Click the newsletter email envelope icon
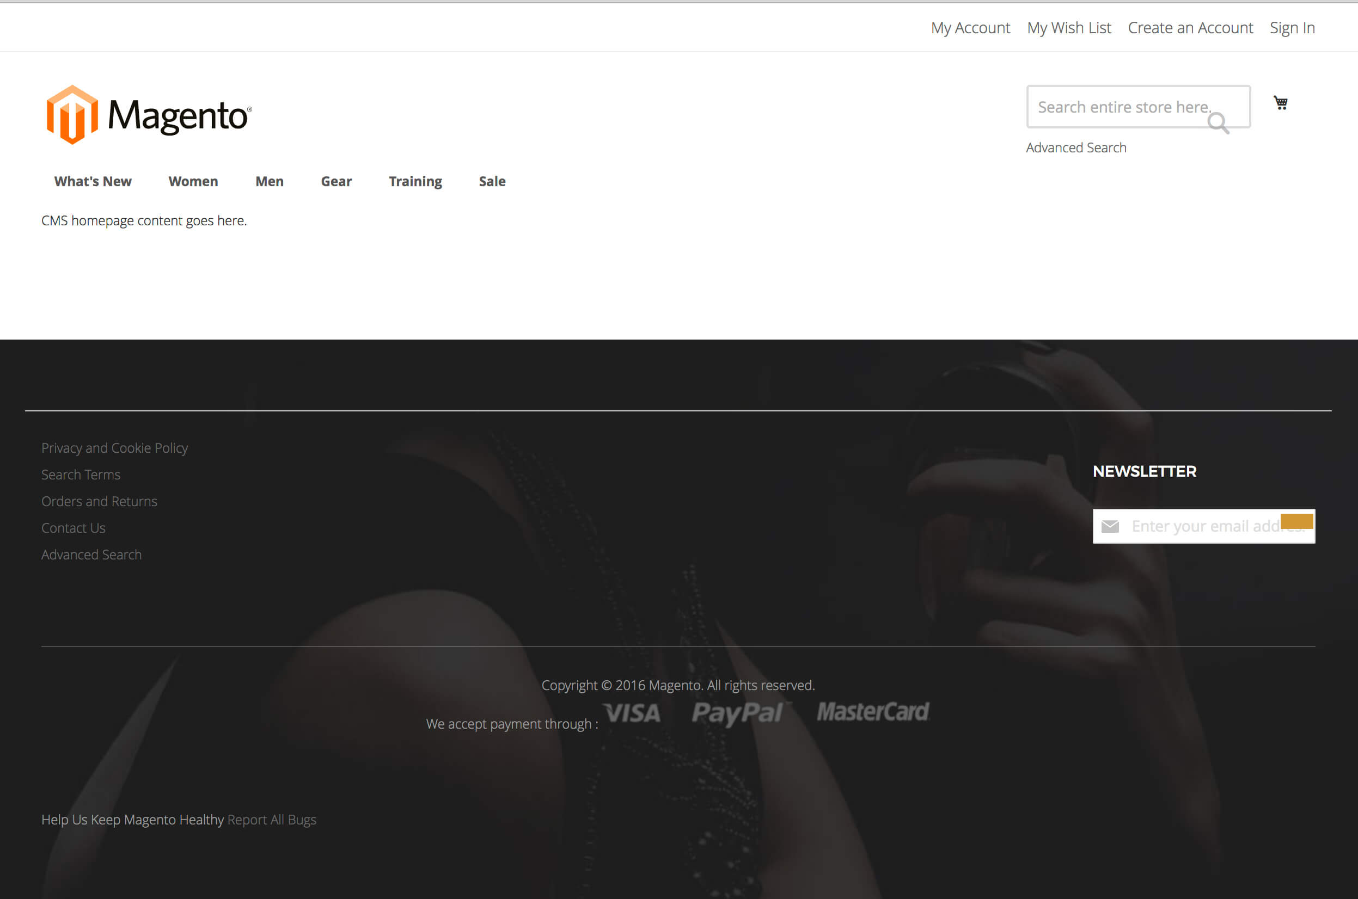Viewport: 1358px width, 899px height. click(1111, 526)
